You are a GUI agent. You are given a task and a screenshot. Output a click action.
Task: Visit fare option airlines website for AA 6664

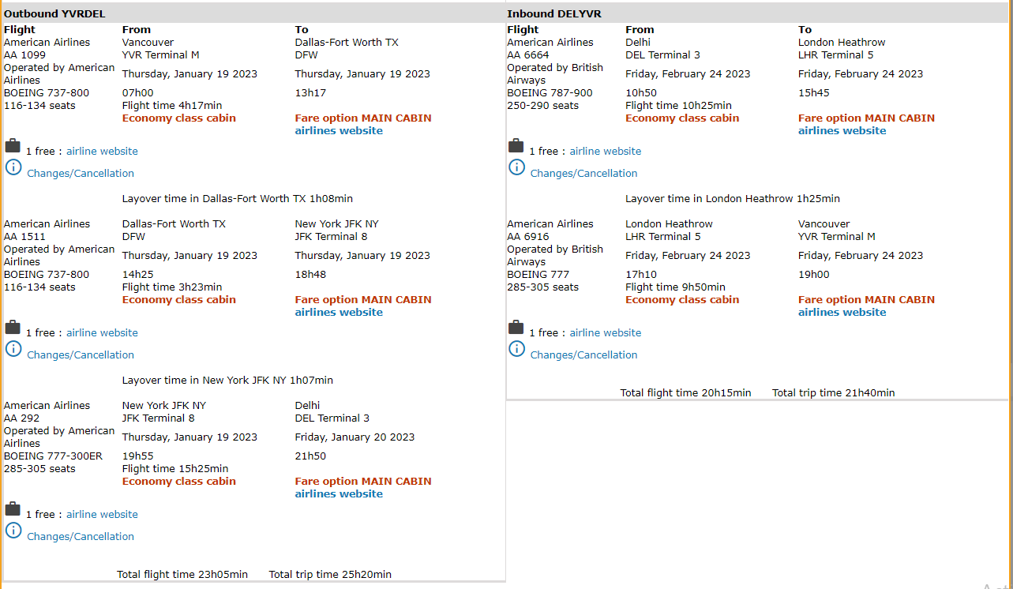[842, 131]
